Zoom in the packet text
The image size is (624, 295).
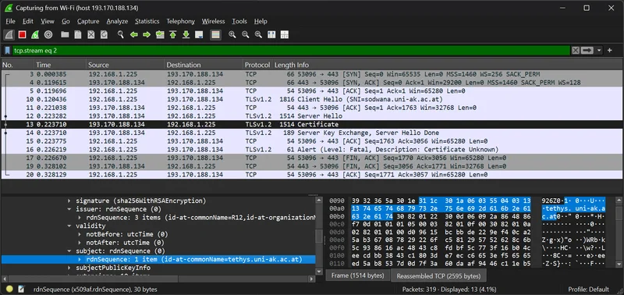tap(232, 35)
